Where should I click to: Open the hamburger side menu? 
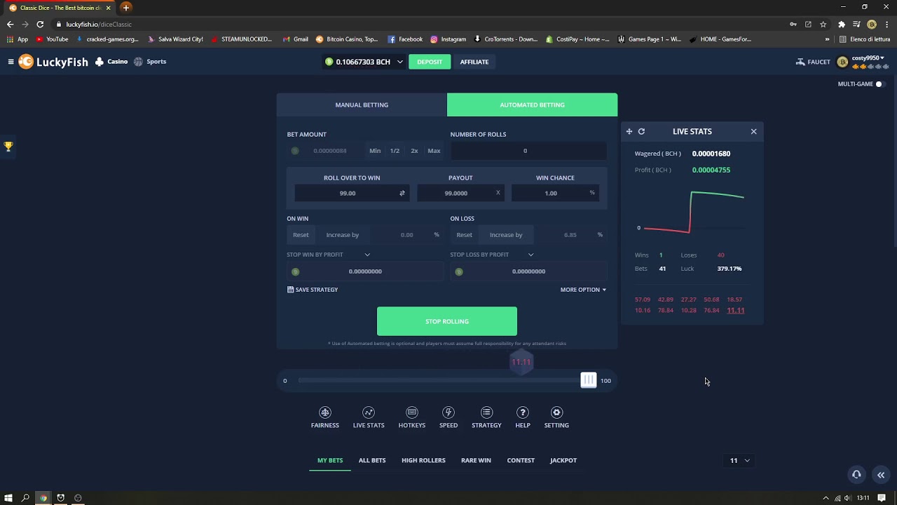coord(11,62)
